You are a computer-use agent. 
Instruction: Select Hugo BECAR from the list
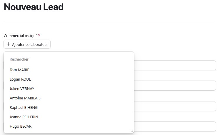click(21, 126)
